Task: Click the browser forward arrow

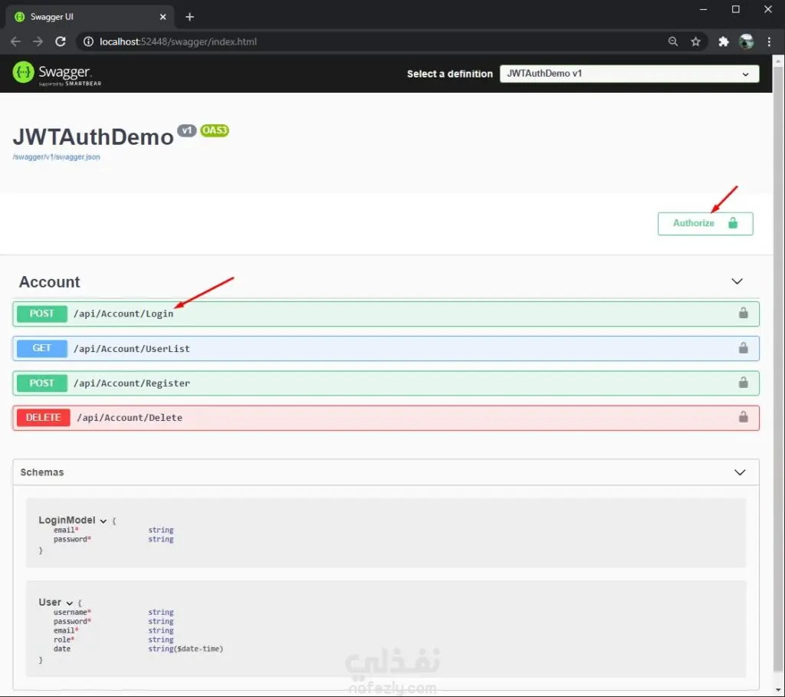Action: tap(38, 41)
